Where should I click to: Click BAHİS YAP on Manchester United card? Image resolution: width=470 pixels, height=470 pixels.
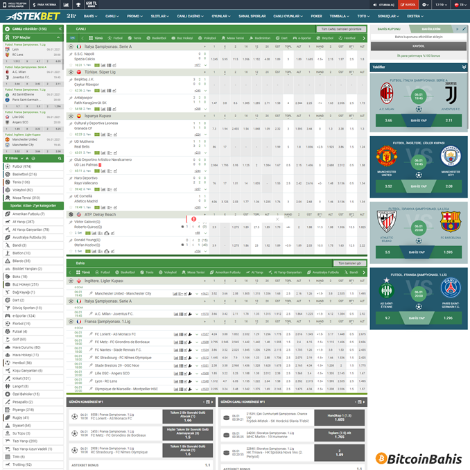[419, 186]
